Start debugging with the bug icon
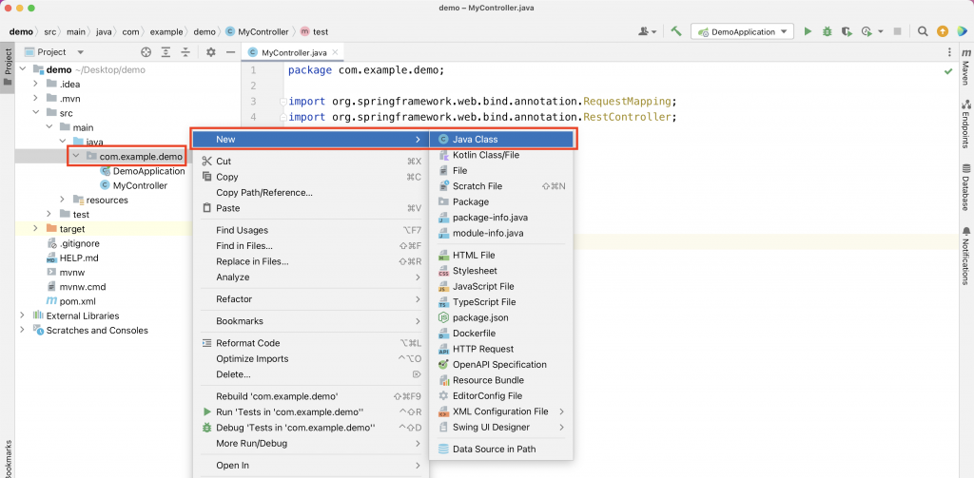Viewport: 974px width, 478px height. pos(827,31)
